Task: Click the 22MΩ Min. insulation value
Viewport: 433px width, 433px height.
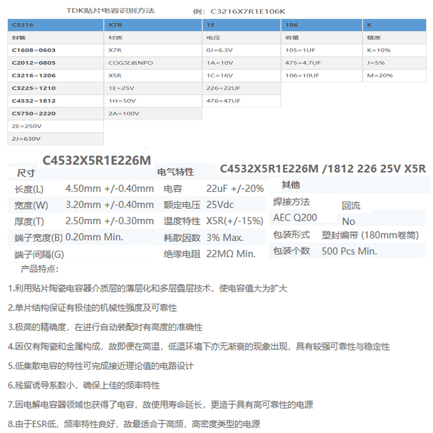Action: coord(231,254)
